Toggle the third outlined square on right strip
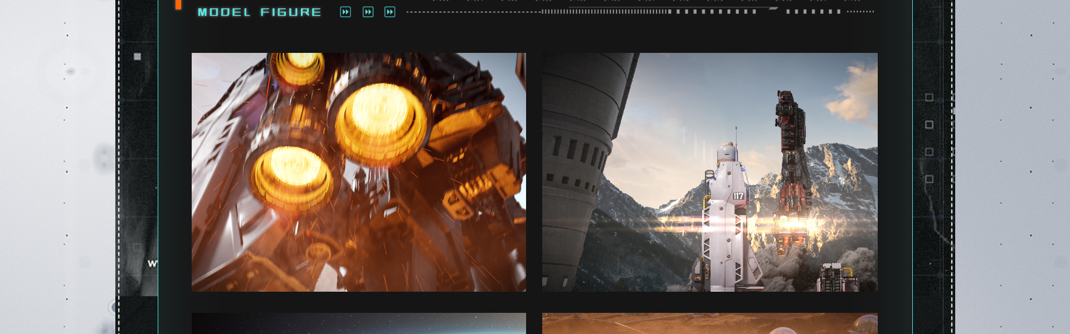Screen dimensions: 1070x334 pyautogui.click(x=929, y=152)
